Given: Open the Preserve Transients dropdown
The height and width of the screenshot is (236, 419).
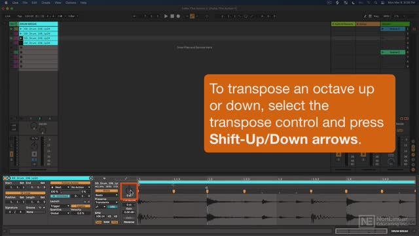Looking at the screenshot, I should pyautogui.click(x=106, y=203).
